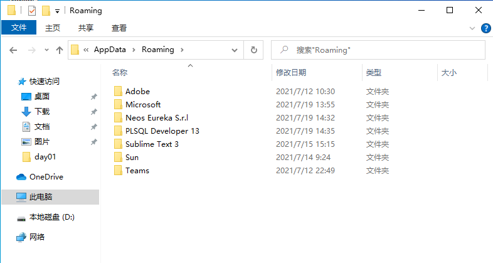Click the 搜索"Roaming" search box
Viewport: 493px width, 263px height.
(x=378, y=50)
